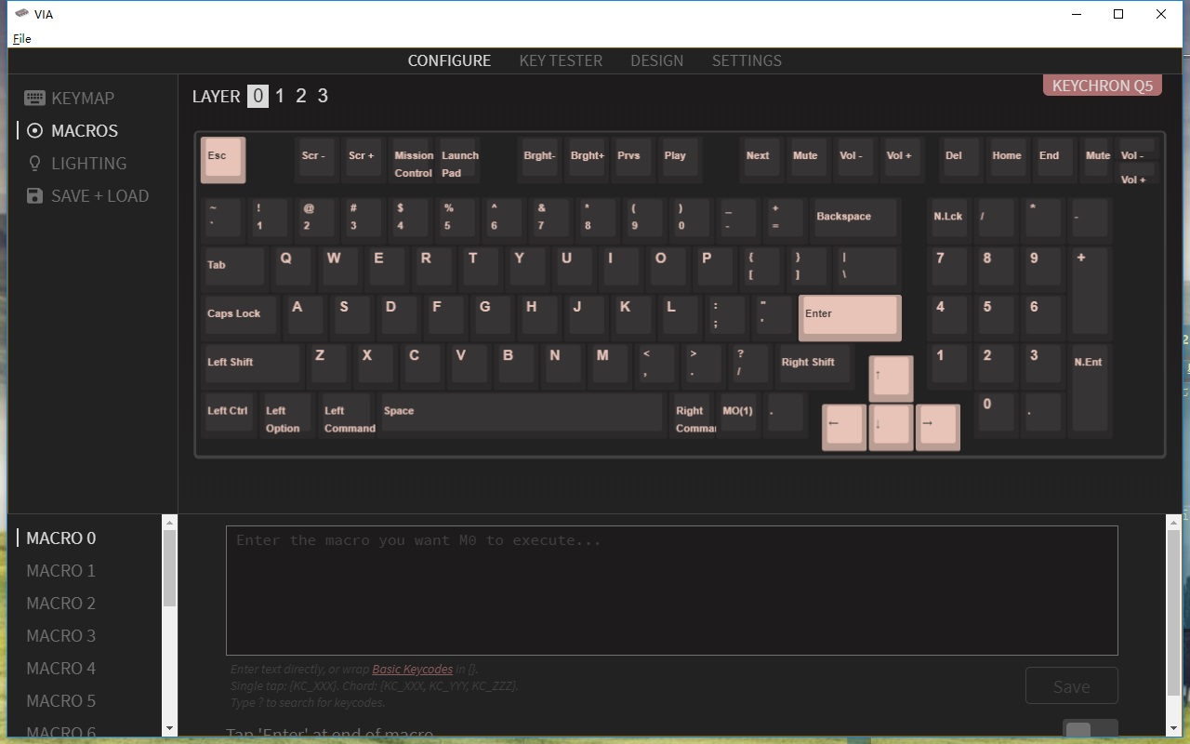This screenshot has width=1190, height=744.
Task: Select Macro 3 in the list
Action: 61,635
